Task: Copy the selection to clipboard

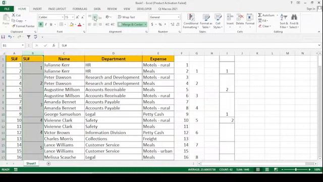Action: [17, 21]
